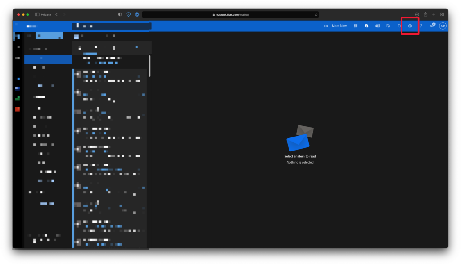
Task: Click the Meet Now video camera icon
Action: pyautogui.click(x=326, y=26)
